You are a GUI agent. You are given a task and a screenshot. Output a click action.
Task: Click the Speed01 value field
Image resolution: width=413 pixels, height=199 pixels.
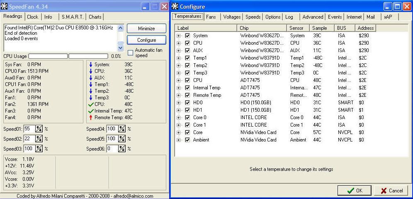(x=29, y=129)
